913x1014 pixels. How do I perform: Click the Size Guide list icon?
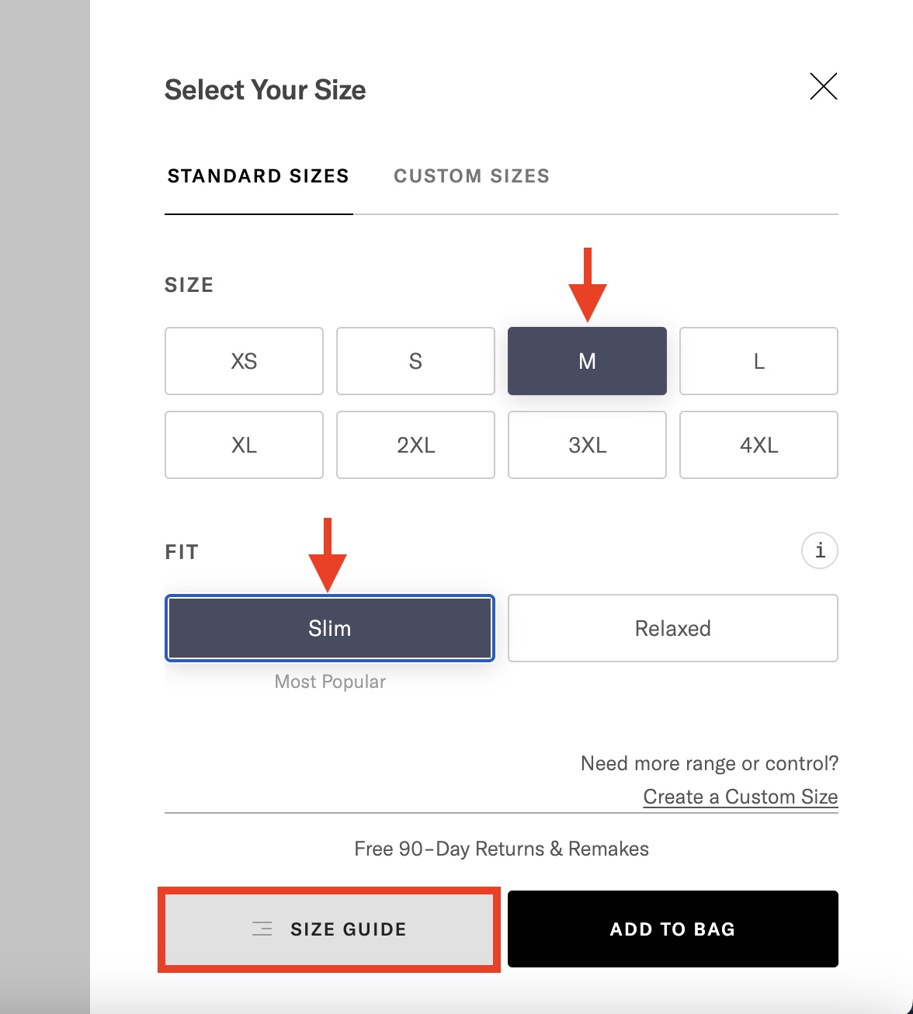click(262, 929)
